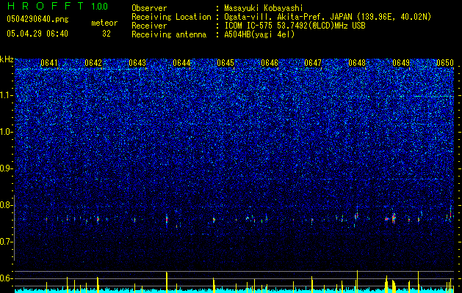Click the Receiver label
Screen dimensions: 462x293
click(149, 26)
